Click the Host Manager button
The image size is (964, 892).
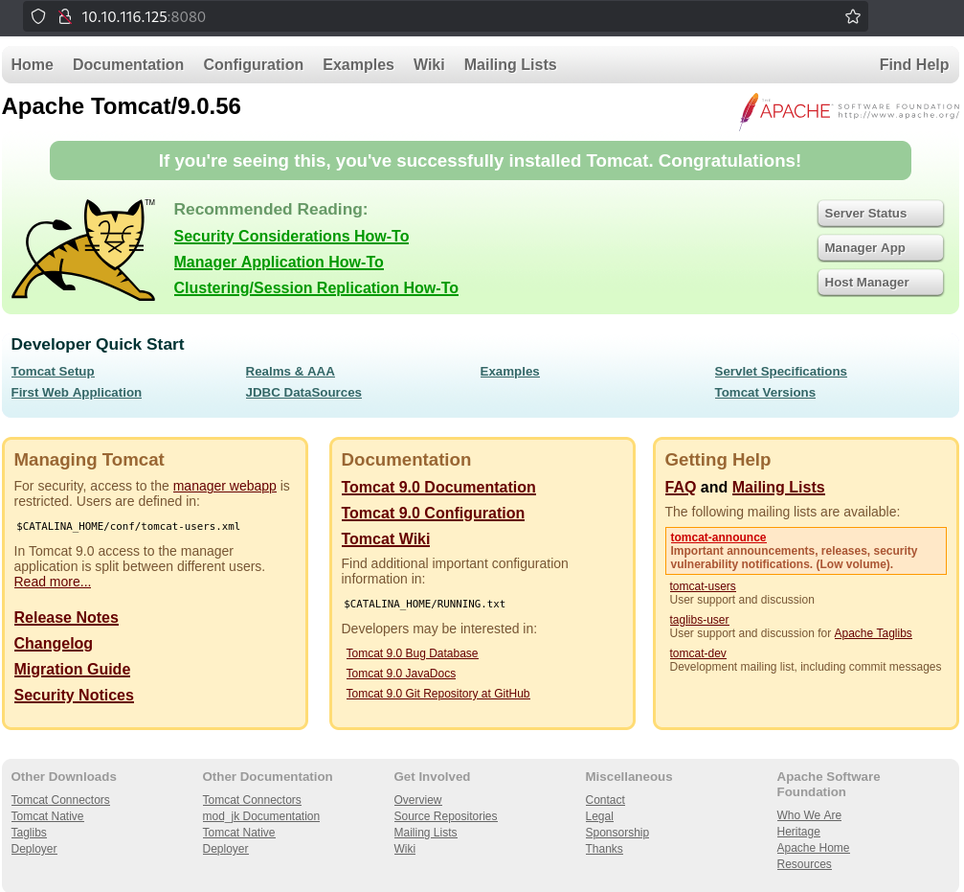tap(881, 283)
